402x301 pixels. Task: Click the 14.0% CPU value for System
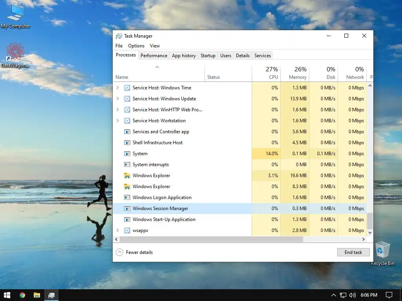pyautogui.click(x=272, y=154)
